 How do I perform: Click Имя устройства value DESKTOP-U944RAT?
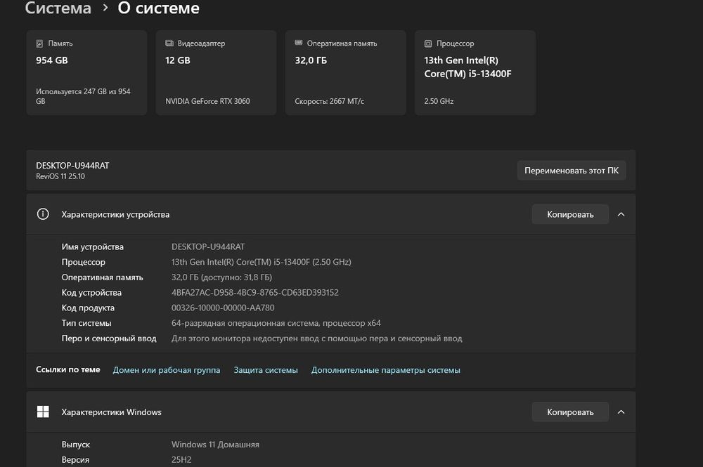click(208, 246)
